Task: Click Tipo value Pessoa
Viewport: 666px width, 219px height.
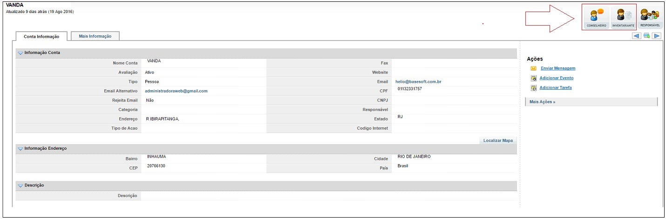Action: click(152, 81)
